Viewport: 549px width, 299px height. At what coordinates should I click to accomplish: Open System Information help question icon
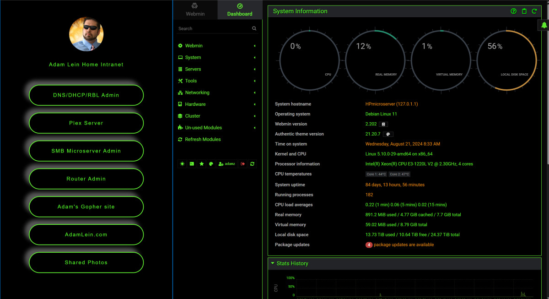tap(514, 11)
